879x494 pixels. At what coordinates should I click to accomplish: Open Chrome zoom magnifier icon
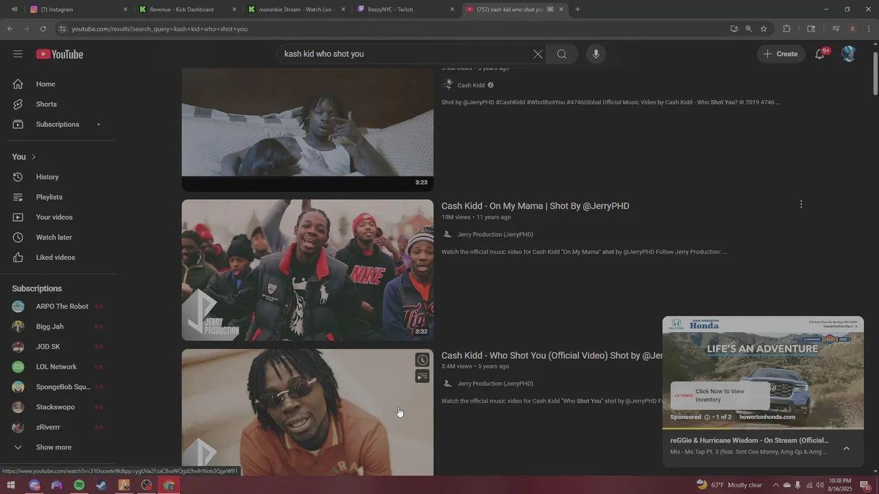point(749,29)
